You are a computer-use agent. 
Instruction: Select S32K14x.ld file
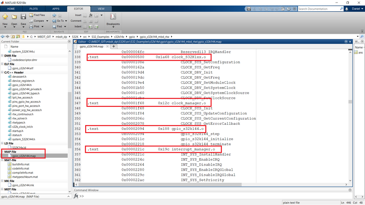pyautogui.click(x=19, y=148)
